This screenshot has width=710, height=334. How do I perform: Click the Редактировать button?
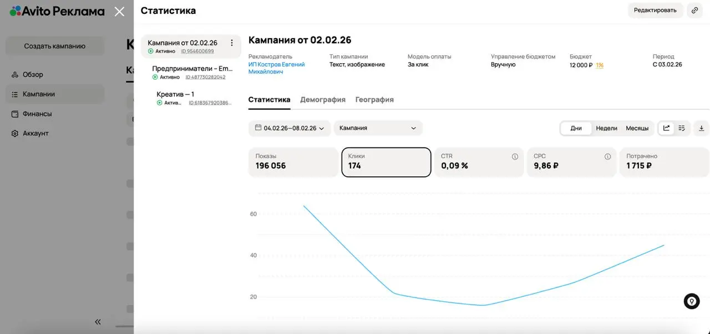pyautogui.click(x=655, y=10)
